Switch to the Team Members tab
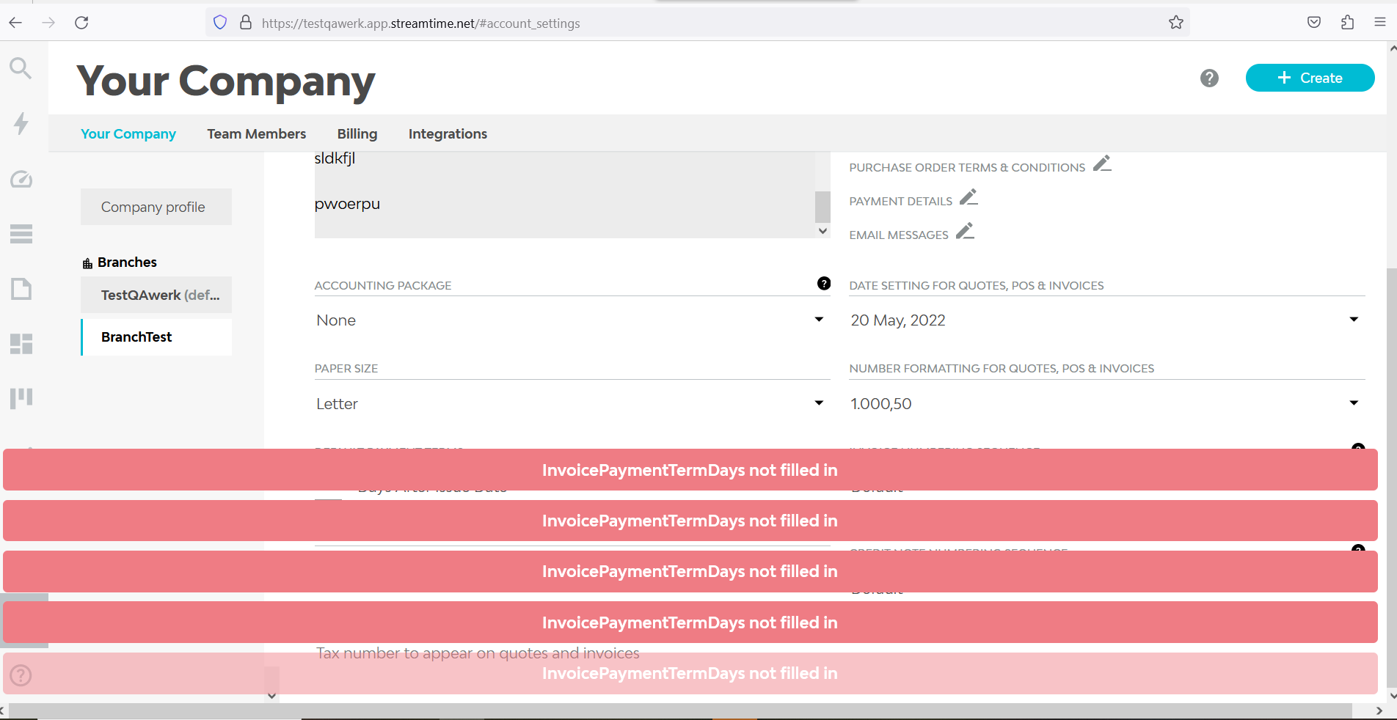 256,134
